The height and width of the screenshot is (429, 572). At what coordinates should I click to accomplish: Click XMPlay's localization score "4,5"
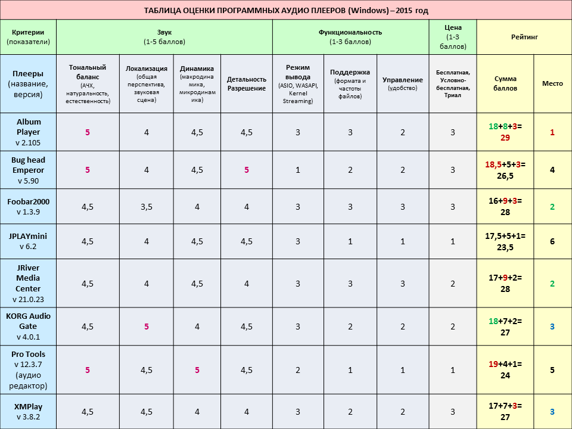(147, 412)
